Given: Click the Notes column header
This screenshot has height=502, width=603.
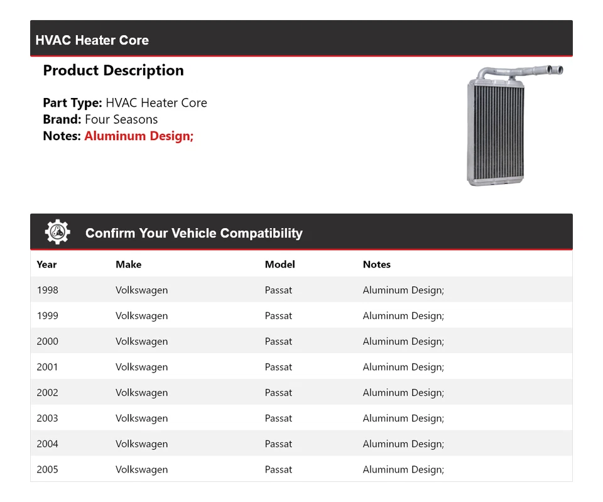Looking at the screenshot, I should (x=376, y=265).
